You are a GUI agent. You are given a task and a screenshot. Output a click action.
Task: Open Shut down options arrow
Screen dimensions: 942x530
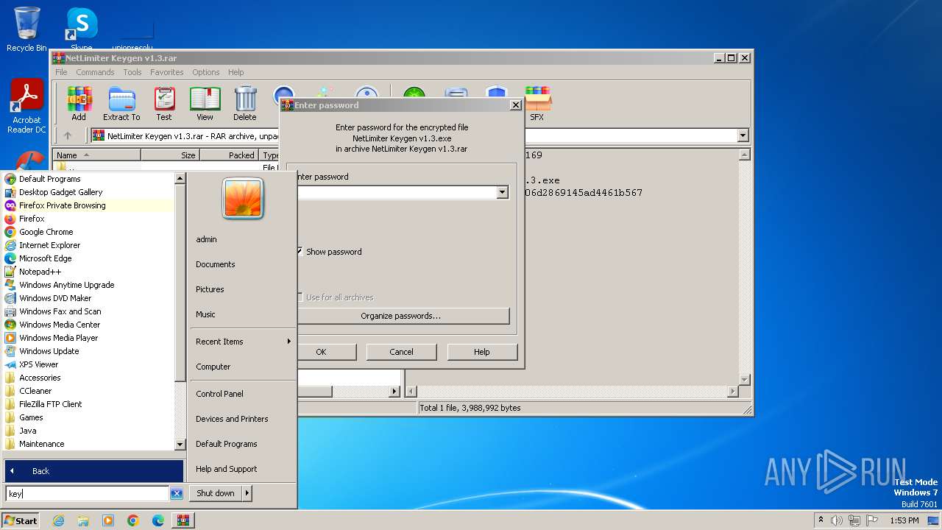pyautogui.click(x=247, y=493)
